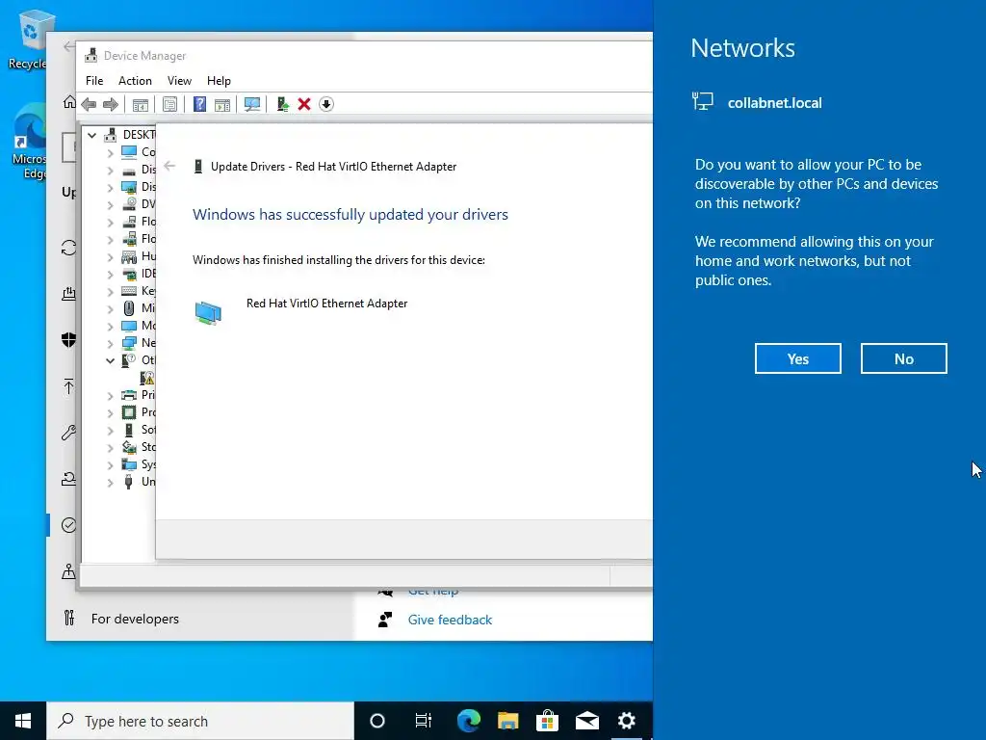Open the Help menu in Device Manager
Image resolution: width=986 pixels, height=740 pixels.
(219, 81)
